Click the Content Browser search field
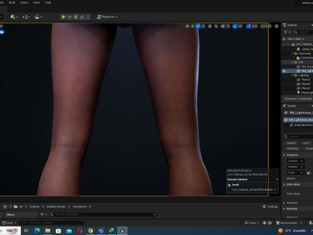The image size is (313, 235). (104, 215)
